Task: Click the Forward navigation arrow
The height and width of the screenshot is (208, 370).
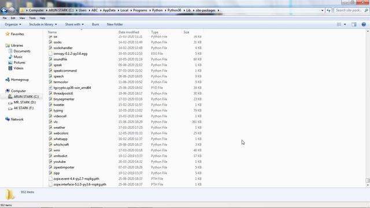Action: coord(12,10)
